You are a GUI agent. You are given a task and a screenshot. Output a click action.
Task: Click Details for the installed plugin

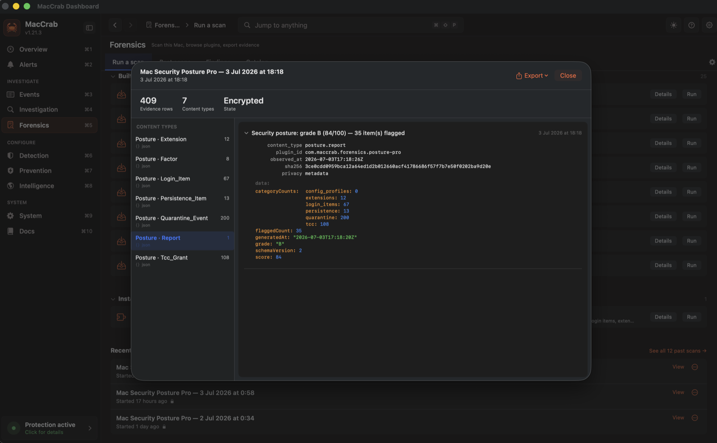pos(663,317)
